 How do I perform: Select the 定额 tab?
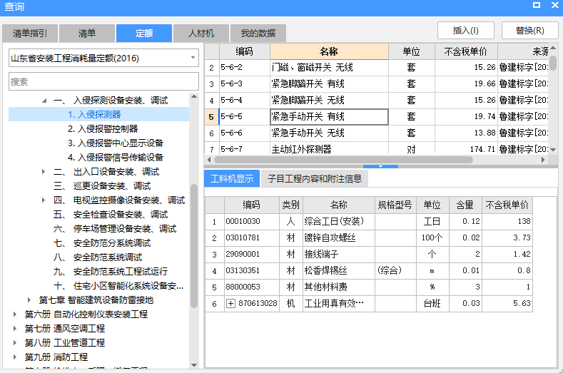(144, 34)
